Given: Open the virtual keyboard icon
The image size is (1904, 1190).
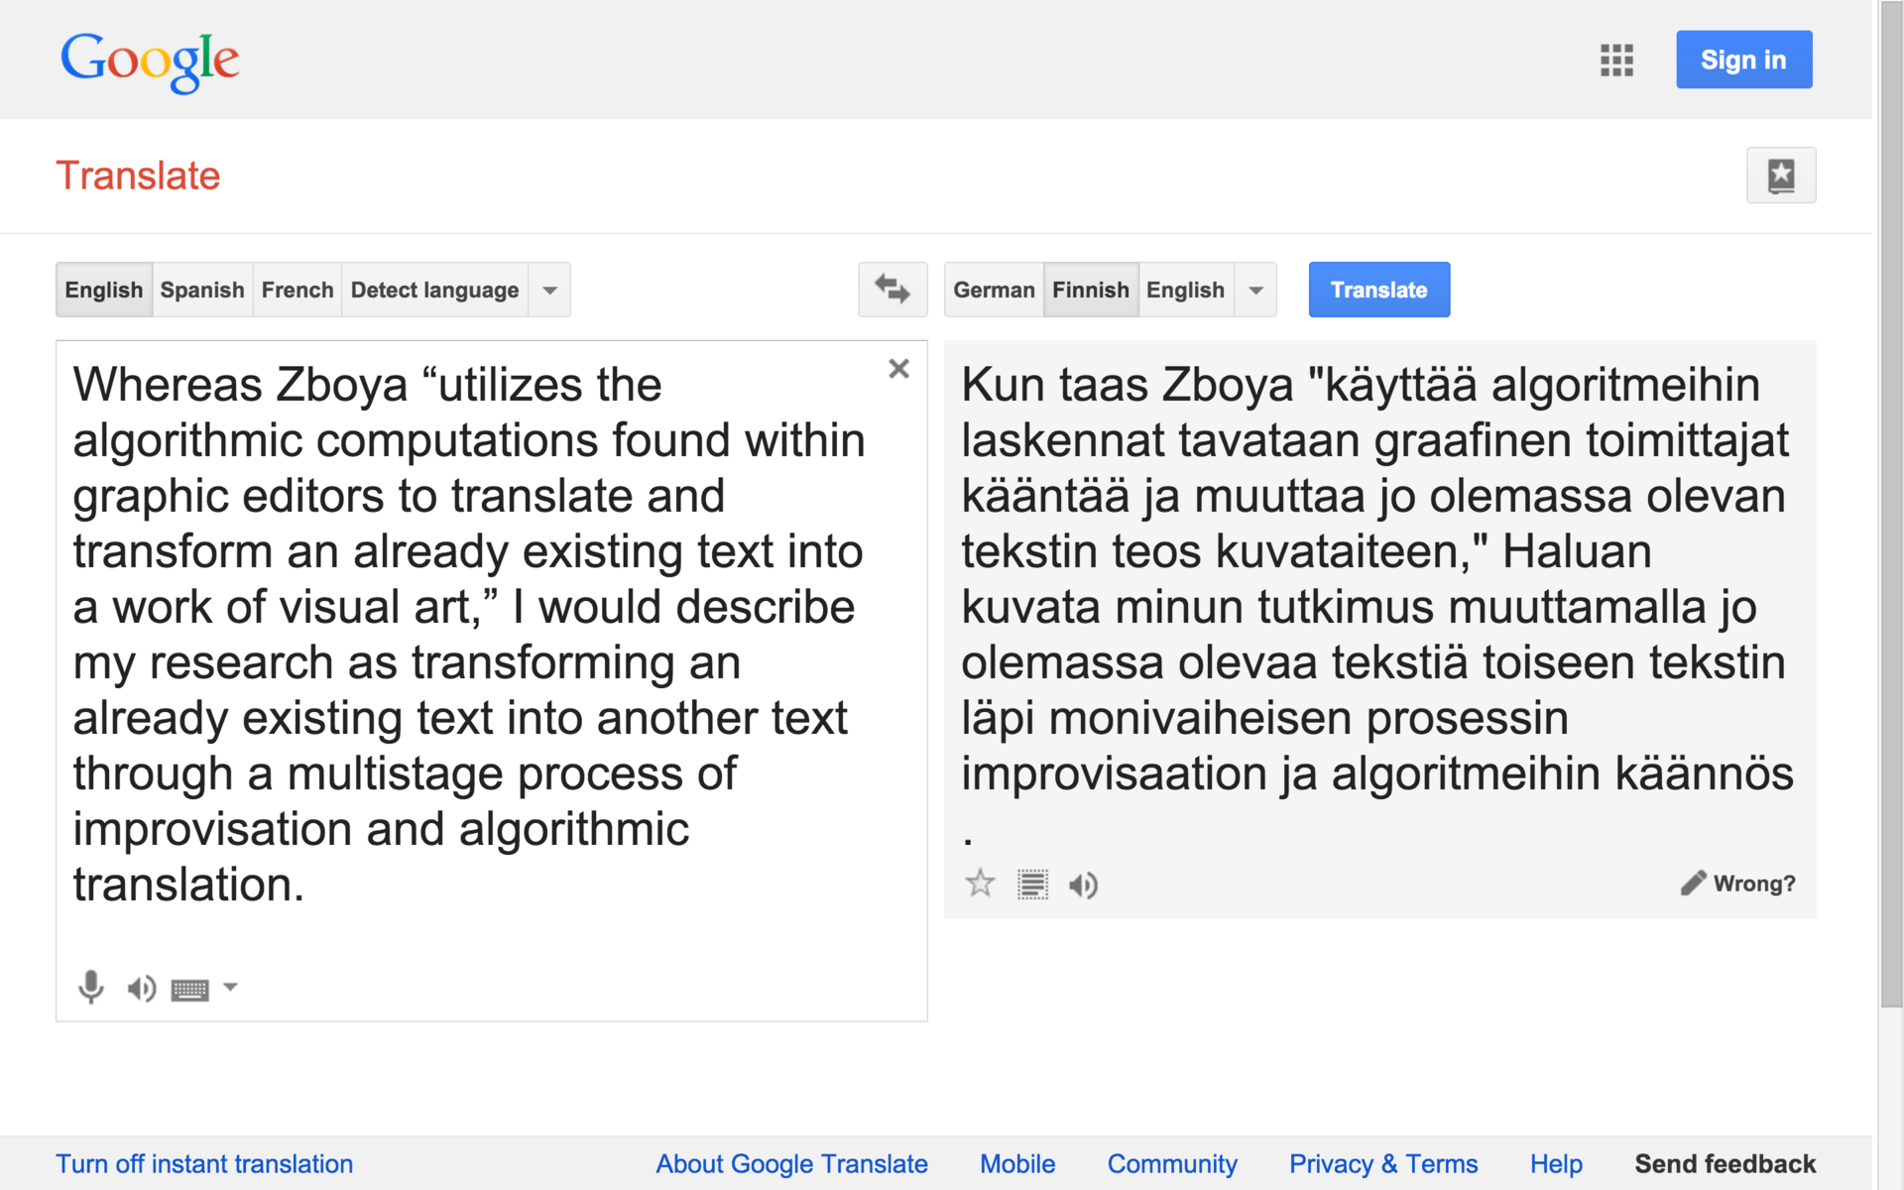Looking at the screenshot, I should tap(189, 989).
